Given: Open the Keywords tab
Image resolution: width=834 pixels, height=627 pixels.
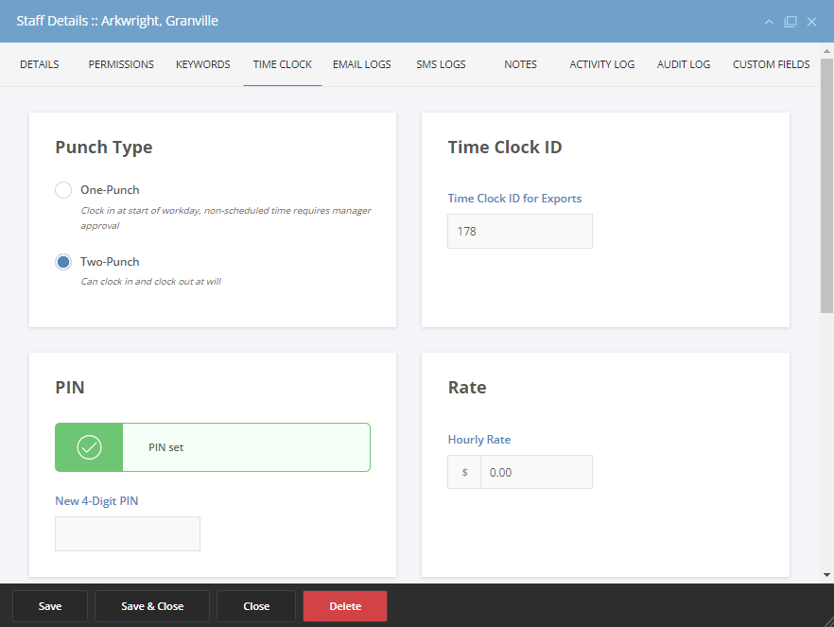Looking at the screenshot, I should point(202,64).
